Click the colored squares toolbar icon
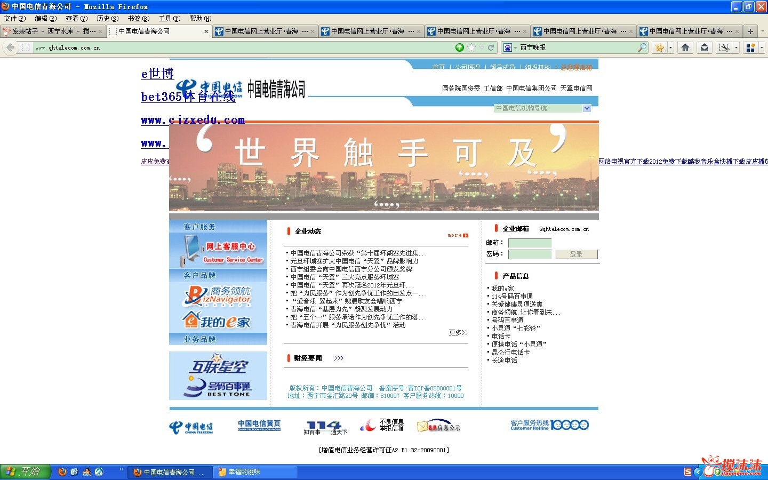768x480 pixels. pyautogui.click(x=750, y=47)
